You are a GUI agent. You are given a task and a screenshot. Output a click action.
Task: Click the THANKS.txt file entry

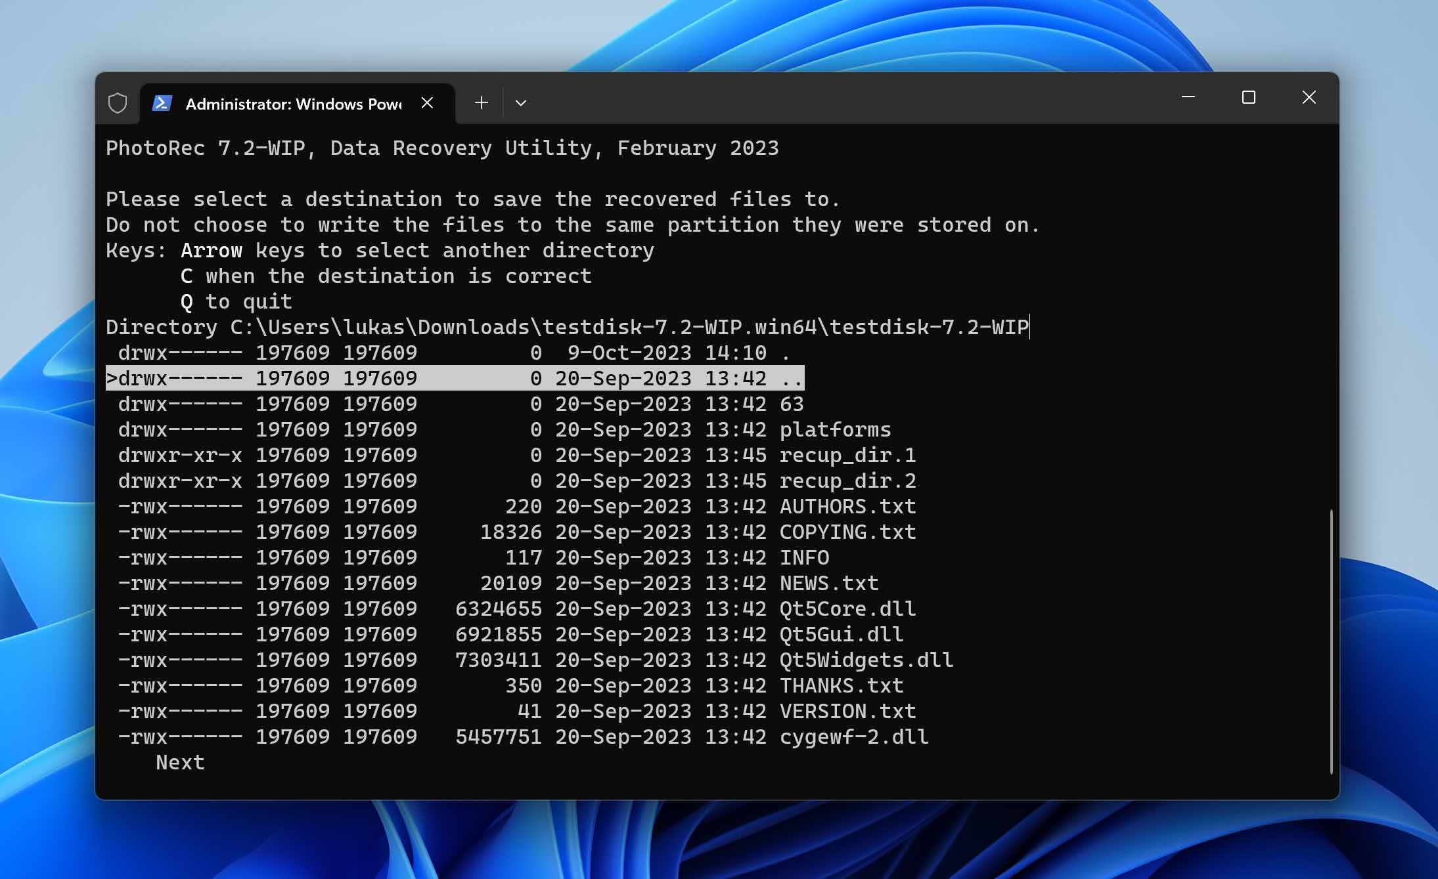(511, 685)
